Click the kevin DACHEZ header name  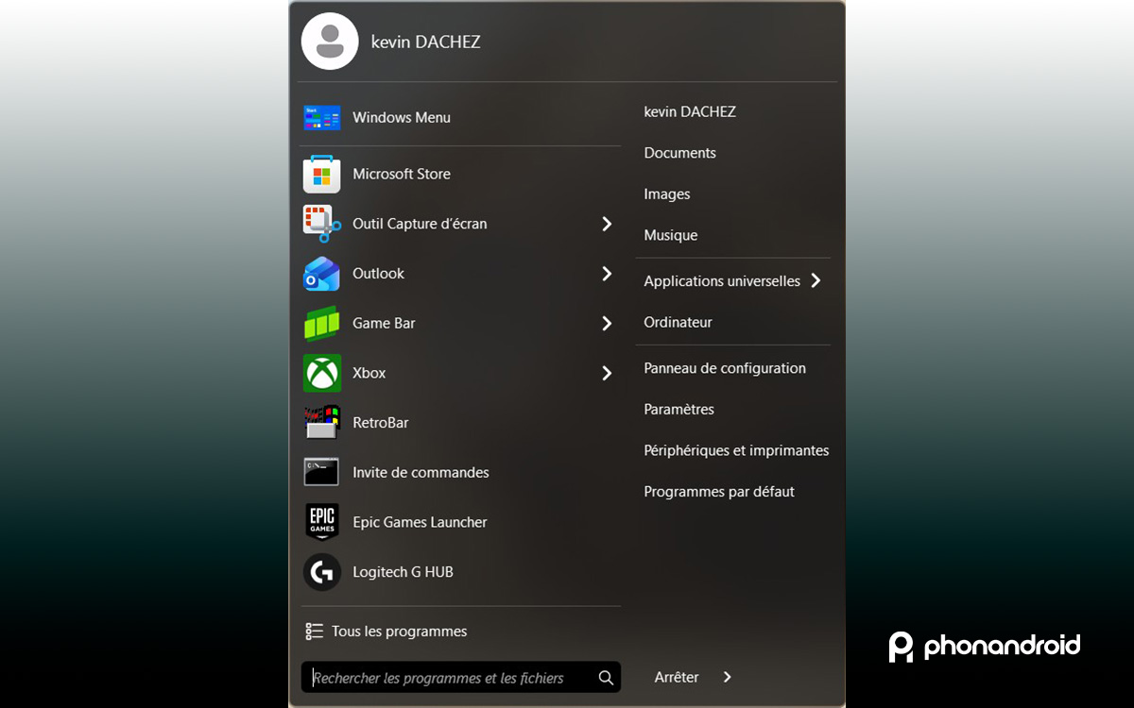coord(425,42)
